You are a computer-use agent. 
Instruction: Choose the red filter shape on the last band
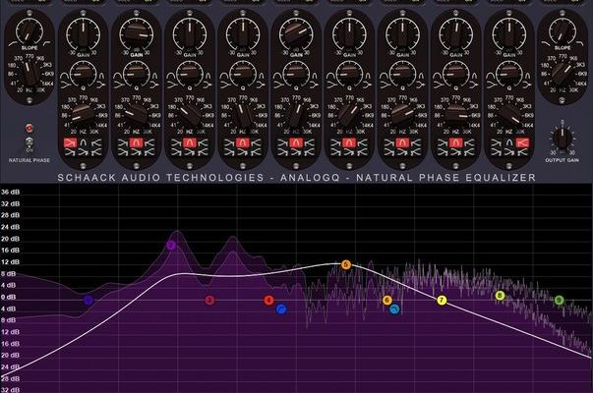point(521,144)
